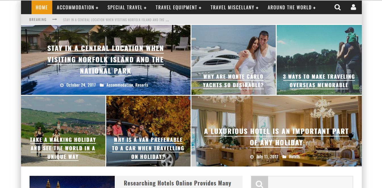Open the Around The World + menu
This screenshot has width=382, height=188.
(292, 7)
